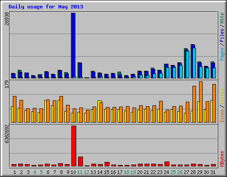
Task: Click the red KBytes bar for day 15
Action: [107, 164]
